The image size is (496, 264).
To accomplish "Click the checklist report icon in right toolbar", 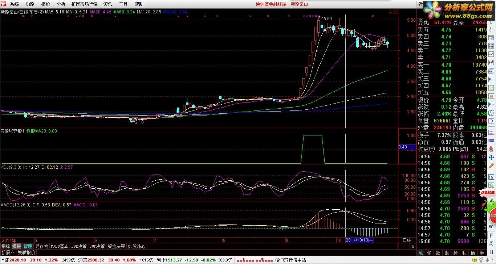I will (491, 38).
